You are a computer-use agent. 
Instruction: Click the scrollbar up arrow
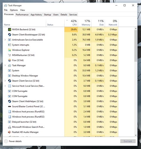[x=136, y=29]
